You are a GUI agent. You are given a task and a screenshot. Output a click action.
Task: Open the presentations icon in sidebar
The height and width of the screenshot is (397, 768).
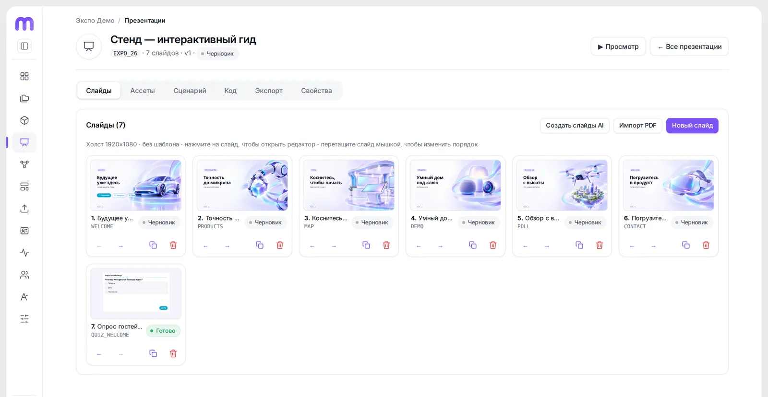tap(24, 142)
